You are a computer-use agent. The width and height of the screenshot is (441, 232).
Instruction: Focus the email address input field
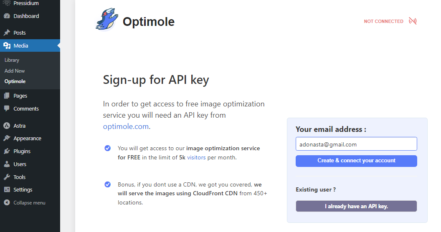pyautogui.click(x=356, y=144)
